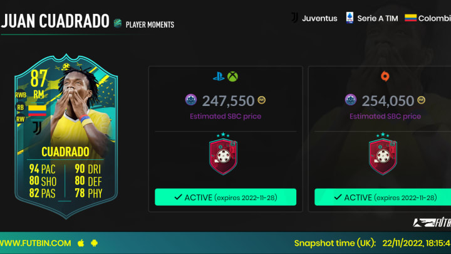Image resolution: width=451 pixels, height=254 pixels.
Task: Click the Juventus team name link
Action: pos(319,18)
